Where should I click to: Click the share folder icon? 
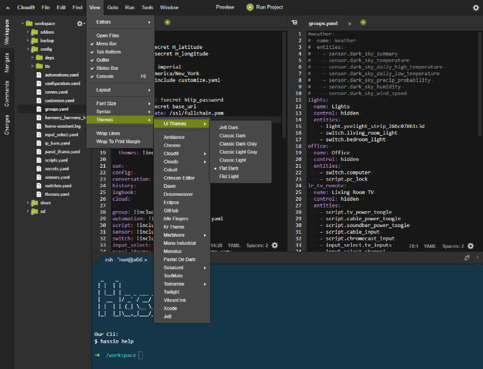(35, 203)
